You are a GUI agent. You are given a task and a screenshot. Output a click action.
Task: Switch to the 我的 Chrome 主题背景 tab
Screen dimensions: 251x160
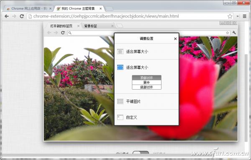coord(79,8)
